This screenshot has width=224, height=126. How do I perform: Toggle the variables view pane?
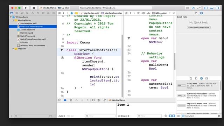[x=170, y=116]
